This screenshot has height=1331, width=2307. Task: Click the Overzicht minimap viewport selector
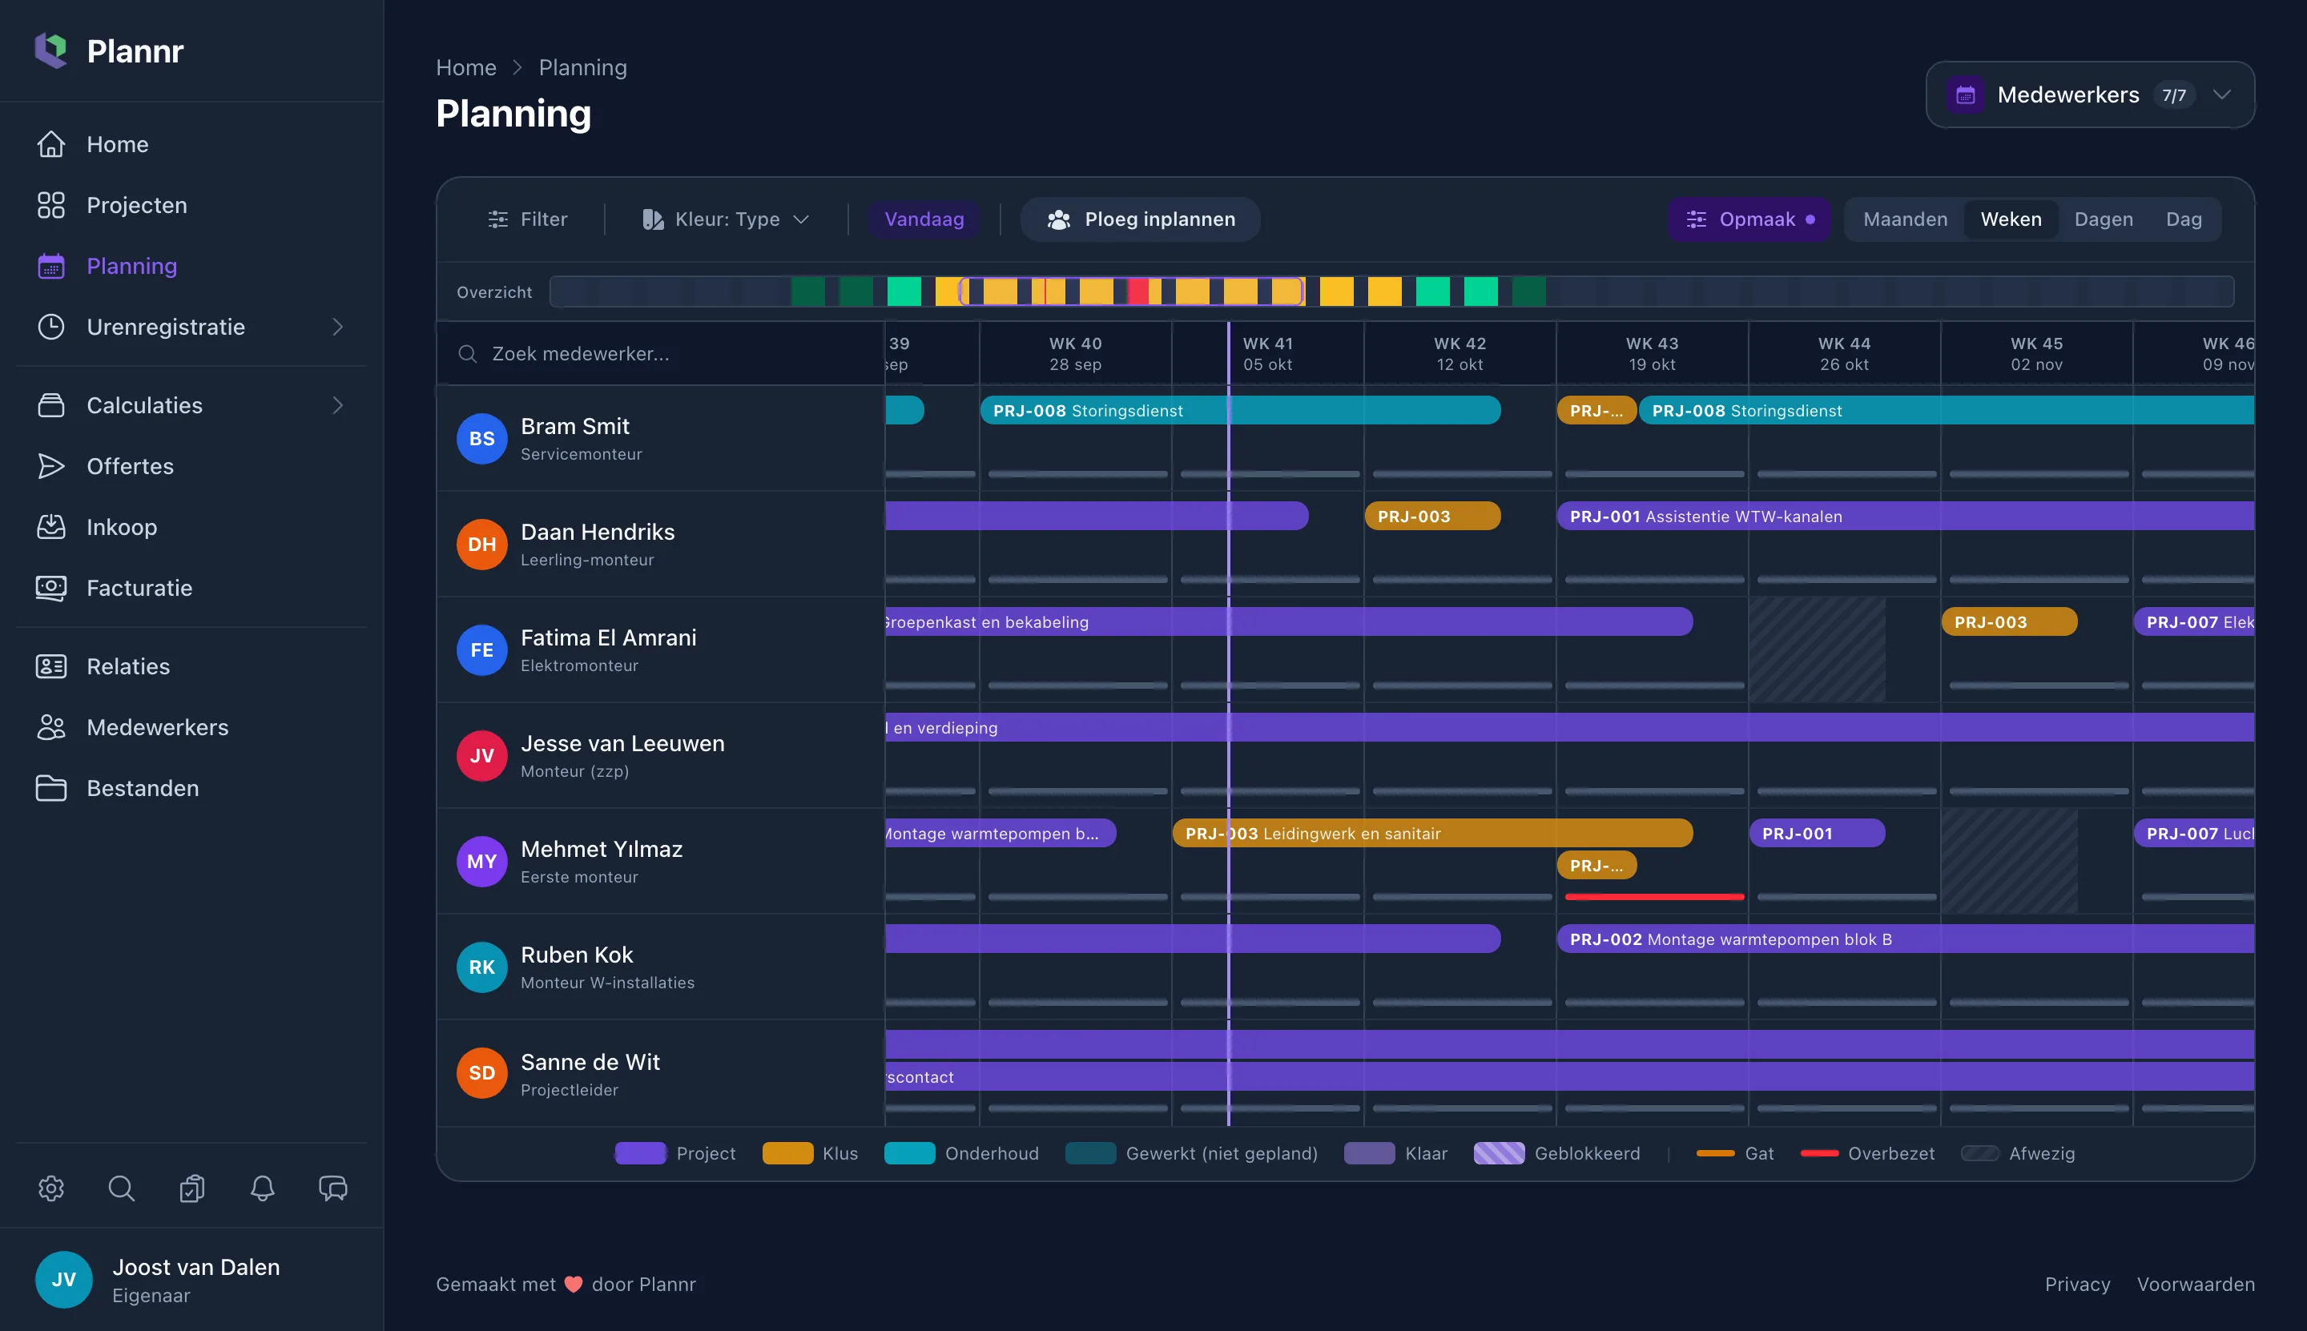click(x=1131, y=292)
